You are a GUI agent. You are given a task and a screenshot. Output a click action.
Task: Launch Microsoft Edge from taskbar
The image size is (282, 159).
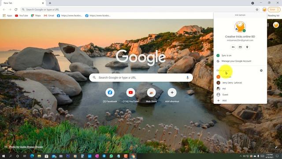point(32,156)
